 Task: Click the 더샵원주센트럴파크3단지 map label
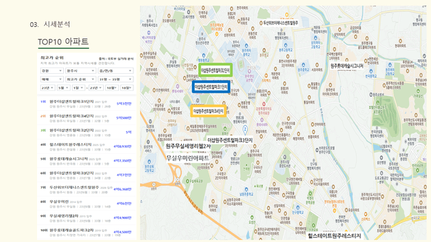(x=230, y=140)
